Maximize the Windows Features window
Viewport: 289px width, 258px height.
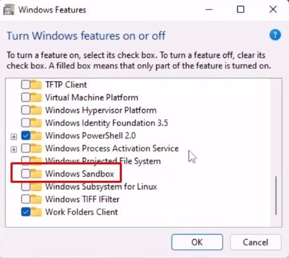(x=240, y=9)
